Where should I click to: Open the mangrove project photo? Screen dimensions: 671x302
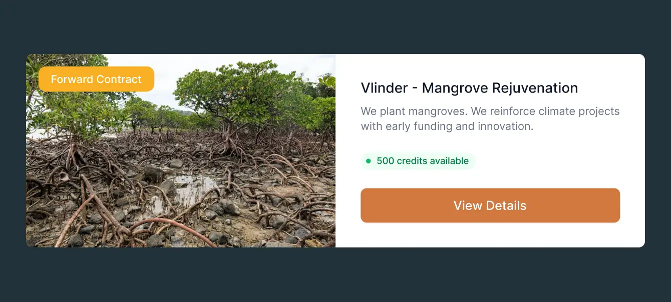(181, 150)
